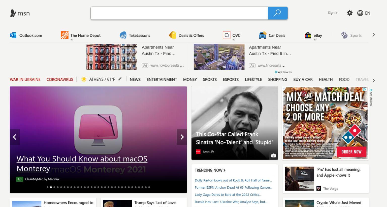Advance to next carousel slide
387x207 pixels.
point(182,137)
